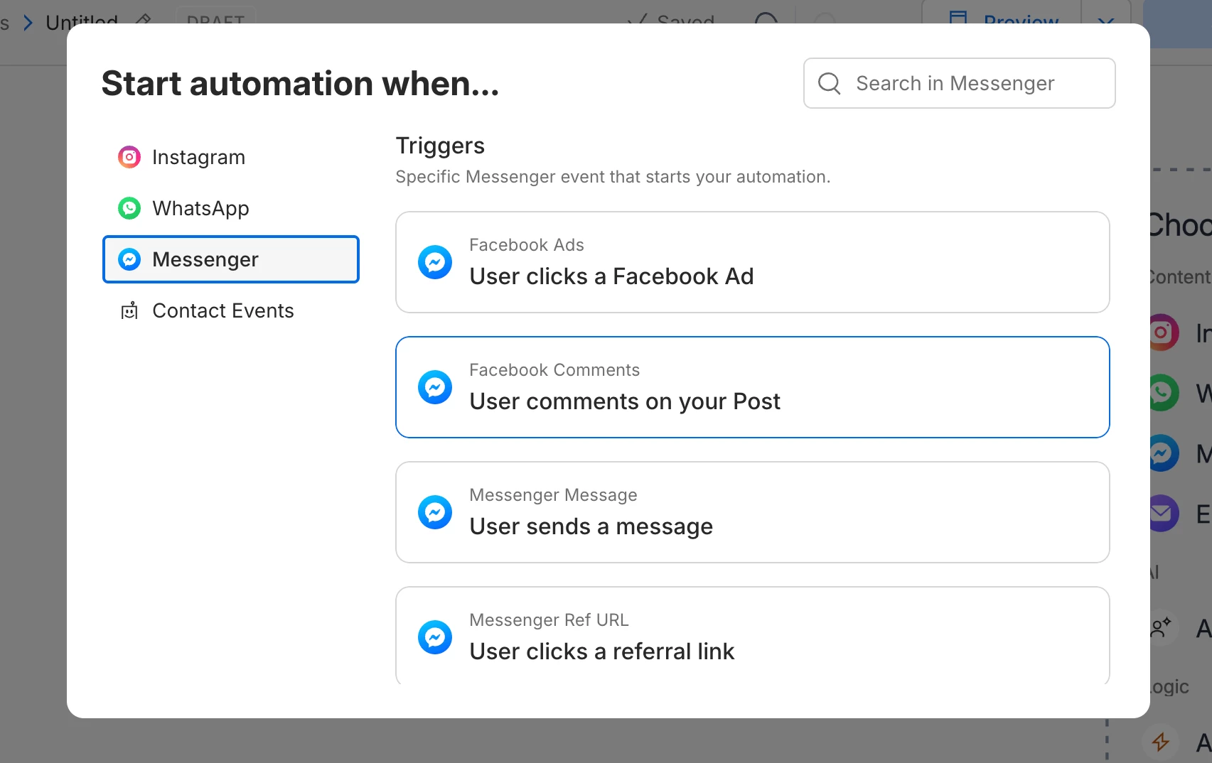Viewport: 1212px width, 763px height.
Task: Click Messenger icon on Messenger Message card
Action: coord(435,512)
